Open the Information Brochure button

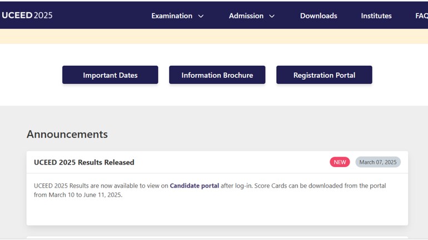(x=217, y=75)
